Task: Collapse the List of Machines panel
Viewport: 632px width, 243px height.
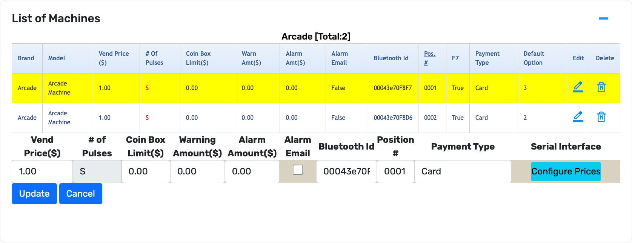Action: coord(603,18)
